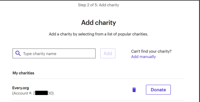Click the popular charities description sentence
The image size is (200, 102).
(x=98, y=34)
